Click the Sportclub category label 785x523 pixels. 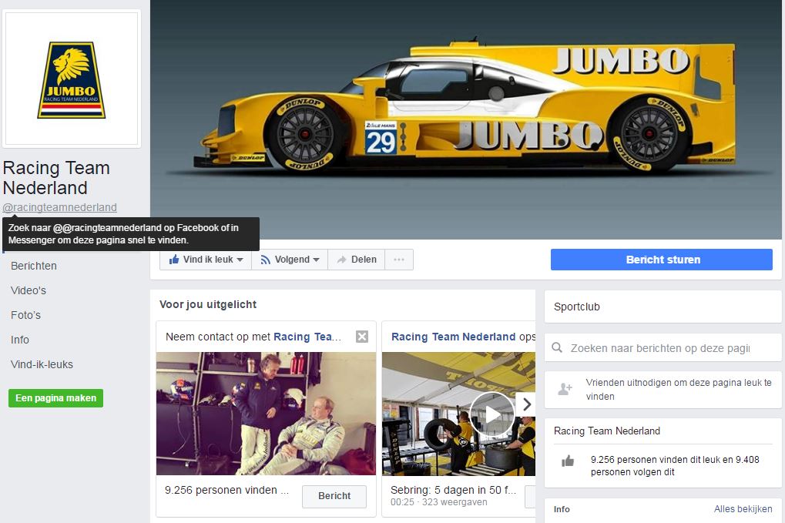coord(577,307)
